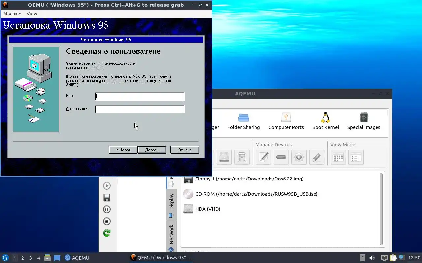Switch to detailed list view mode
The image size is (422, 263).
356,157
